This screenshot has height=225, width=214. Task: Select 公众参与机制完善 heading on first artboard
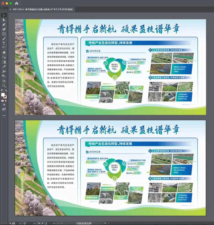tap(168, 50)
